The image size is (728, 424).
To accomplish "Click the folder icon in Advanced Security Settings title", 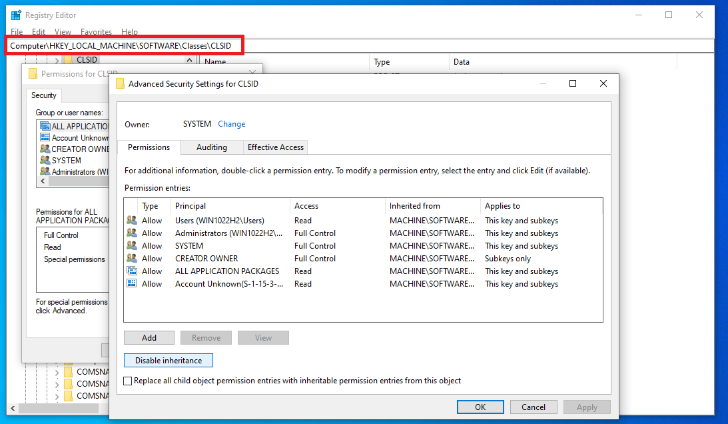I will pyautogui.click(x=121, y=84).
